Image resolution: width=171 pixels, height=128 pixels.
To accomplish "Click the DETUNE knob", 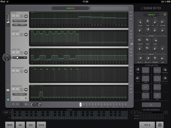I will 162,22.
